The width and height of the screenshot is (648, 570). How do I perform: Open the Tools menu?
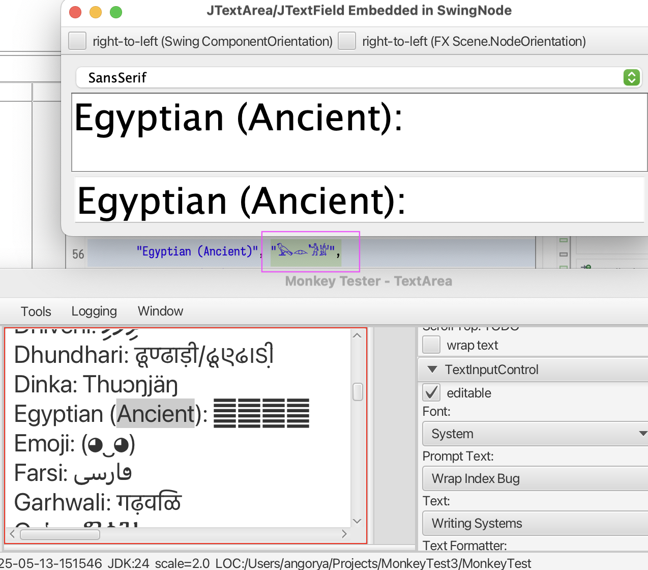point(36,311)
